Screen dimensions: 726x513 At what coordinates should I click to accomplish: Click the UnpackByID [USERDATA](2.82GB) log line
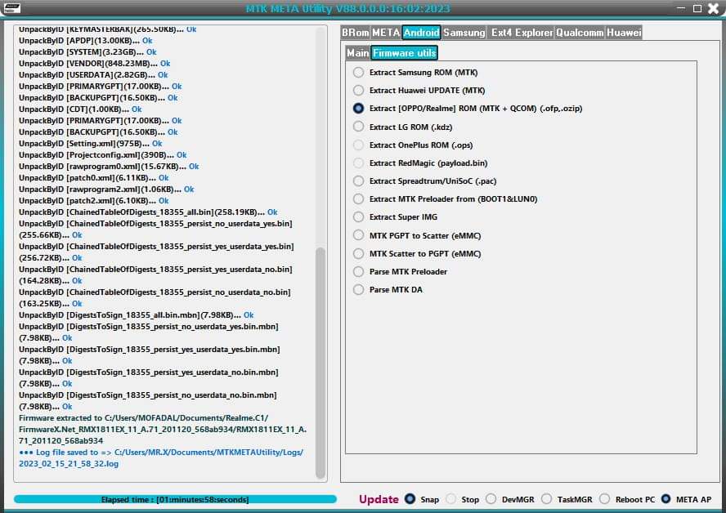point(93,75)
